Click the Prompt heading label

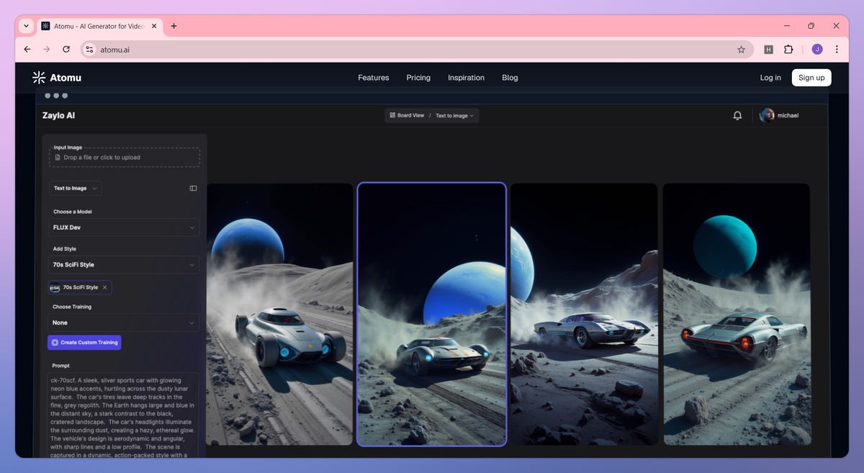click(61, 366)
